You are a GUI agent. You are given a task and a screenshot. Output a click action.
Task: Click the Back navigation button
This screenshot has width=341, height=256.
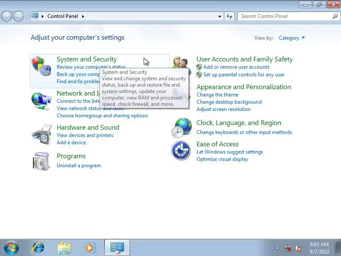[x=6, y=16]
